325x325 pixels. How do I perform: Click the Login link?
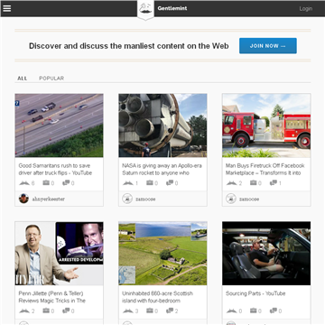click(x=305, y=9)
